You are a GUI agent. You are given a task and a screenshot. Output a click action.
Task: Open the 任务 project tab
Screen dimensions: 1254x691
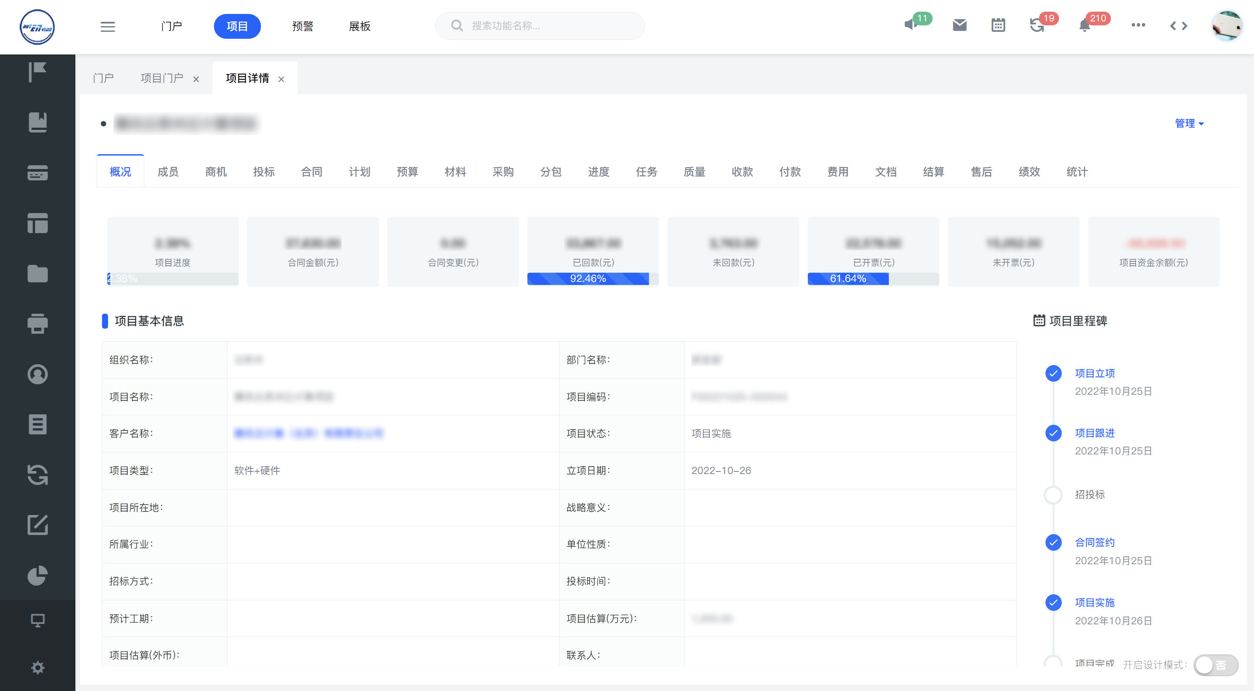tap(647, 172)
